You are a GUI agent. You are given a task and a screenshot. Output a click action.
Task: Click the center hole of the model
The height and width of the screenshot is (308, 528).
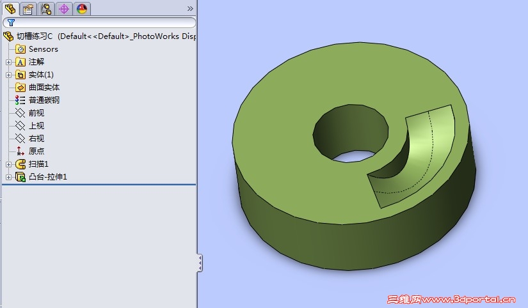click(350, 134)
